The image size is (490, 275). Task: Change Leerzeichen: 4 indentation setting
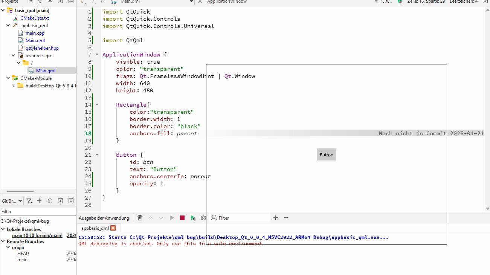coord(463,2)
